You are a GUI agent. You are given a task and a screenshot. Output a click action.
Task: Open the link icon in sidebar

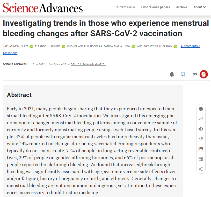click(x=201, y=139)
